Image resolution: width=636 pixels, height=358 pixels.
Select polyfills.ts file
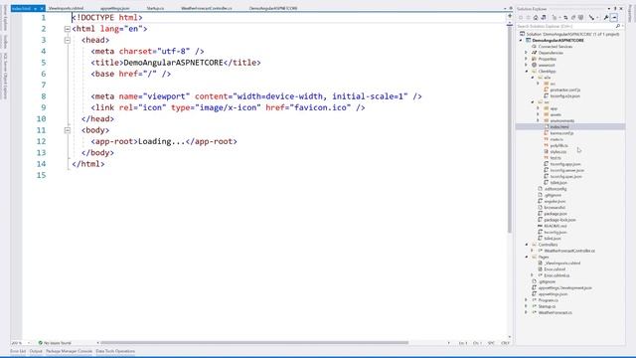[558, 145]
